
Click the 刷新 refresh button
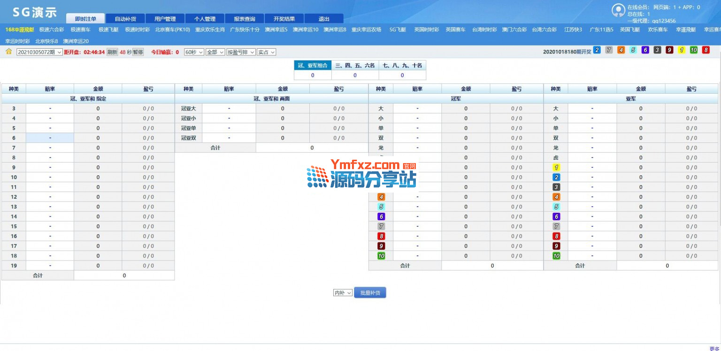tap(112, 52)
